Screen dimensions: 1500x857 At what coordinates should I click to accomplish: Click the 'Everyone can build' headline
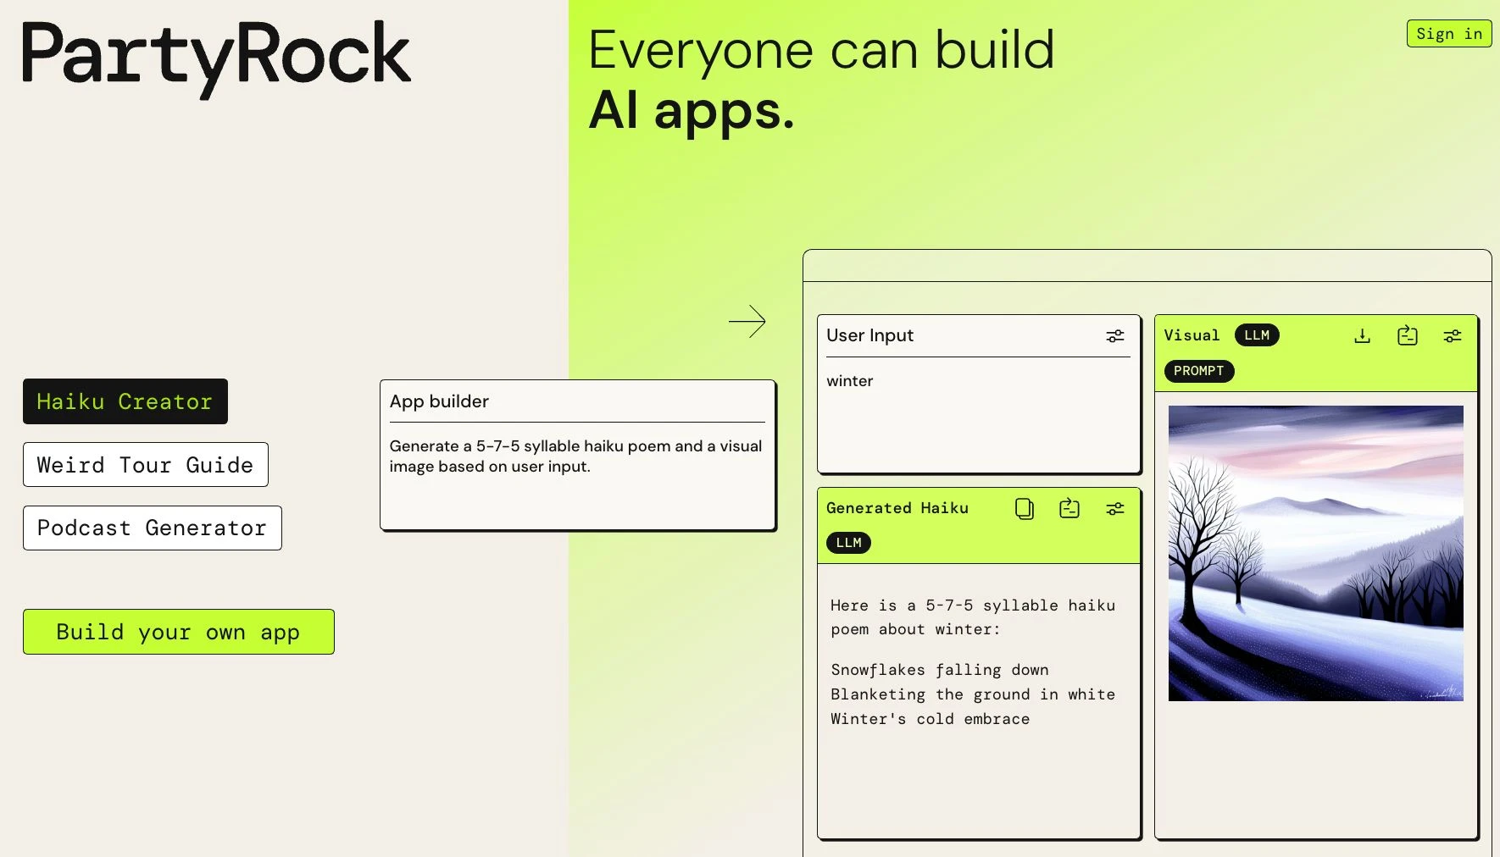click(821, 50)
